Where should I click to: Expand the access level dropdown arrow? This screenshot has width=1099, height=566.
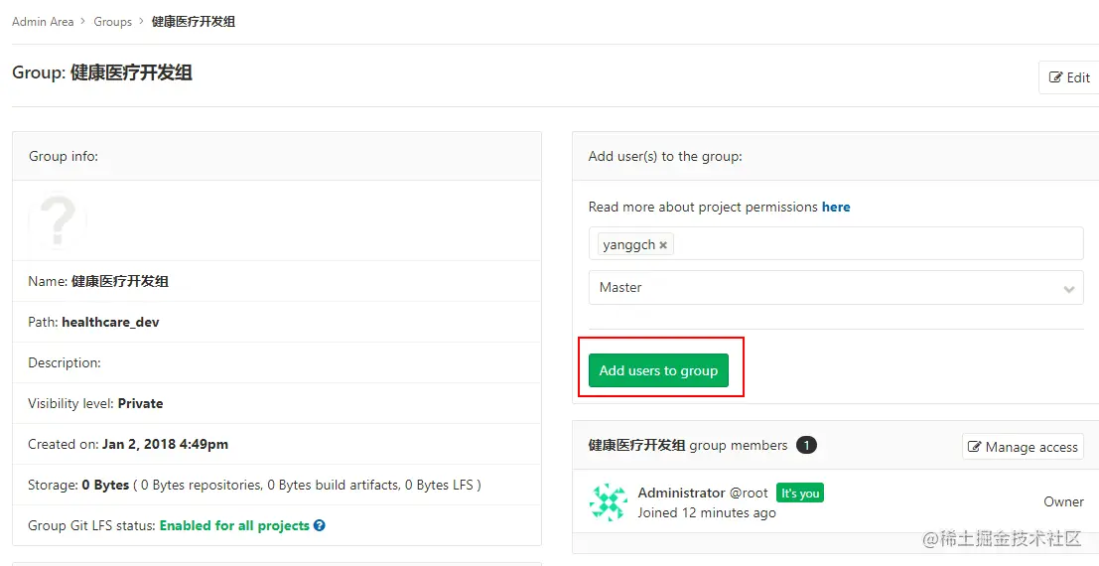pos(1069,289)
